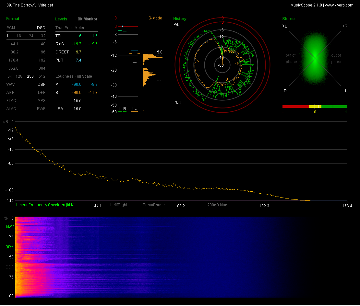Click the DSD format indicator
The height and width of the screenshot is (306, 360).
pyautogui.click(x=41, y=28)
